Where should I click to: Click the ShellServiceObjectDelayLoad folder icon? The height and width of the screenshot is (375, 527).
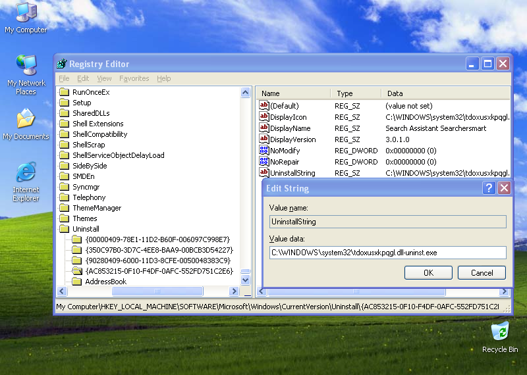[x=64, y=155]
